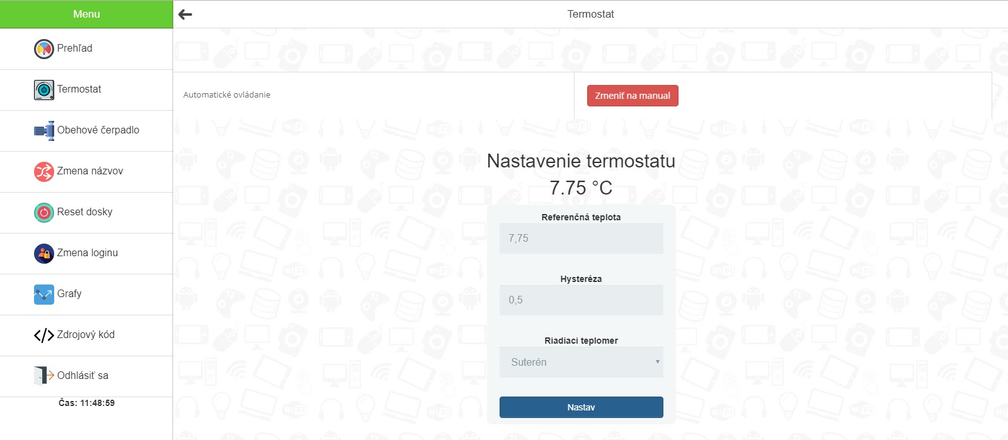Viewport: 1008px width, 440px height.
Task: Click the Grafy chart icon
Action: click(x=43, y=295)
